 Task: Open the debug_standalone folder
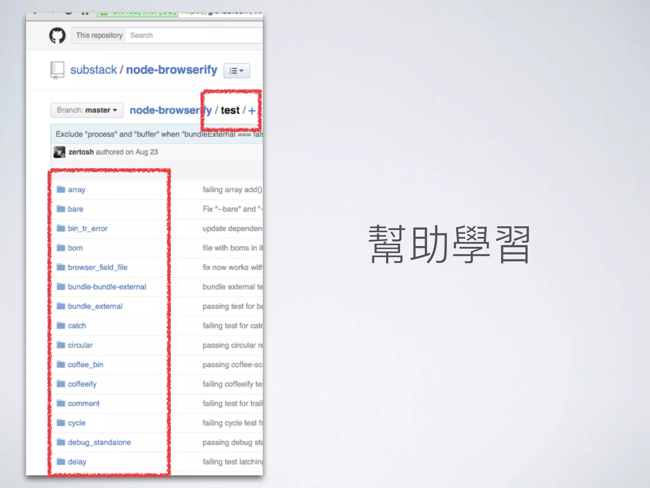(x=99, y=442)
